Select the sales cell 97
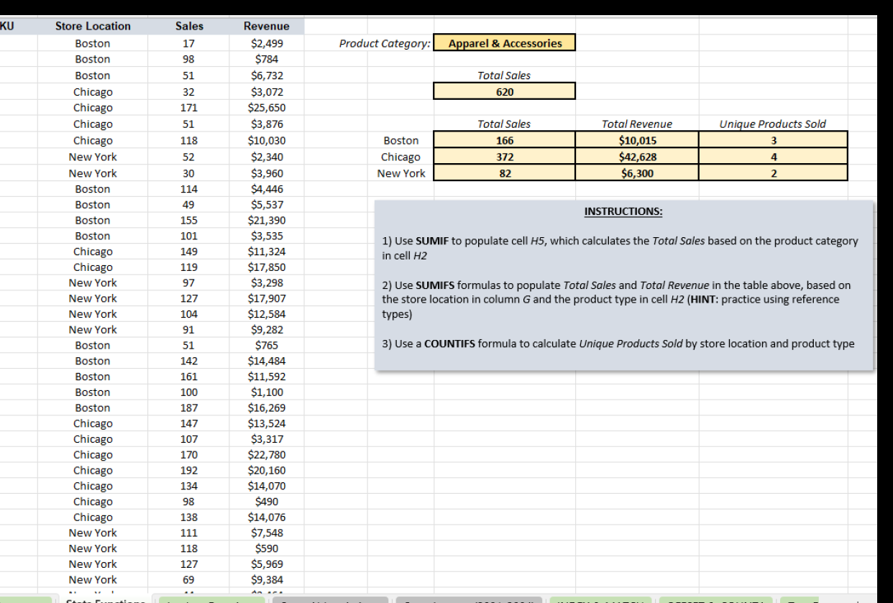Image resolution: width=893 pixels, height=603 pixels. [x=189, y=282]
